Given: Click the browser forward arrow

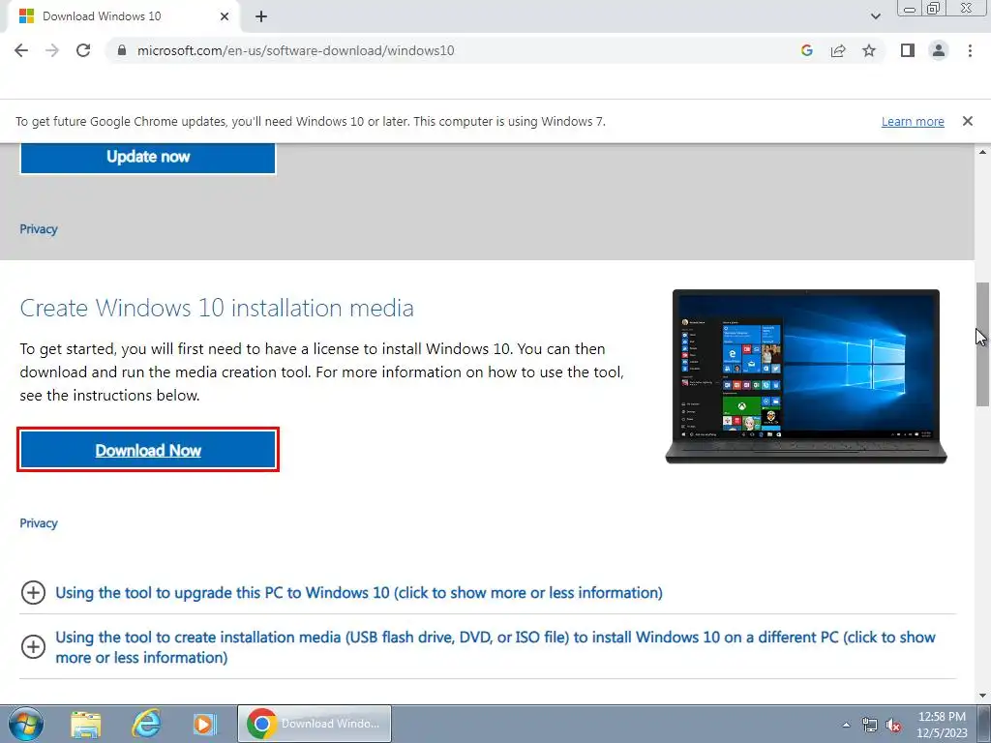Looking at the screenshot, I should 52,50.
